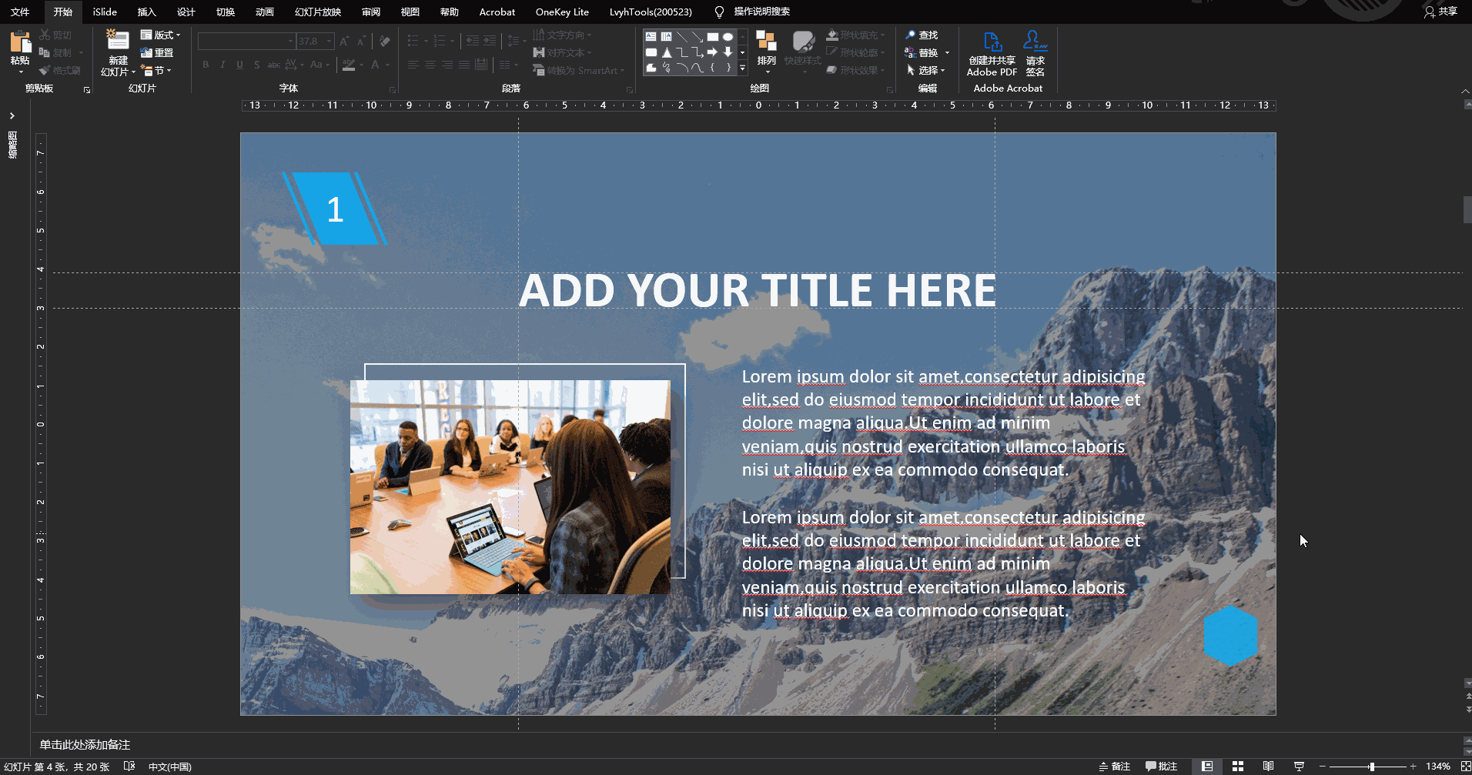Toggle the Notes (备注) pane

(x=1114, y=767)
